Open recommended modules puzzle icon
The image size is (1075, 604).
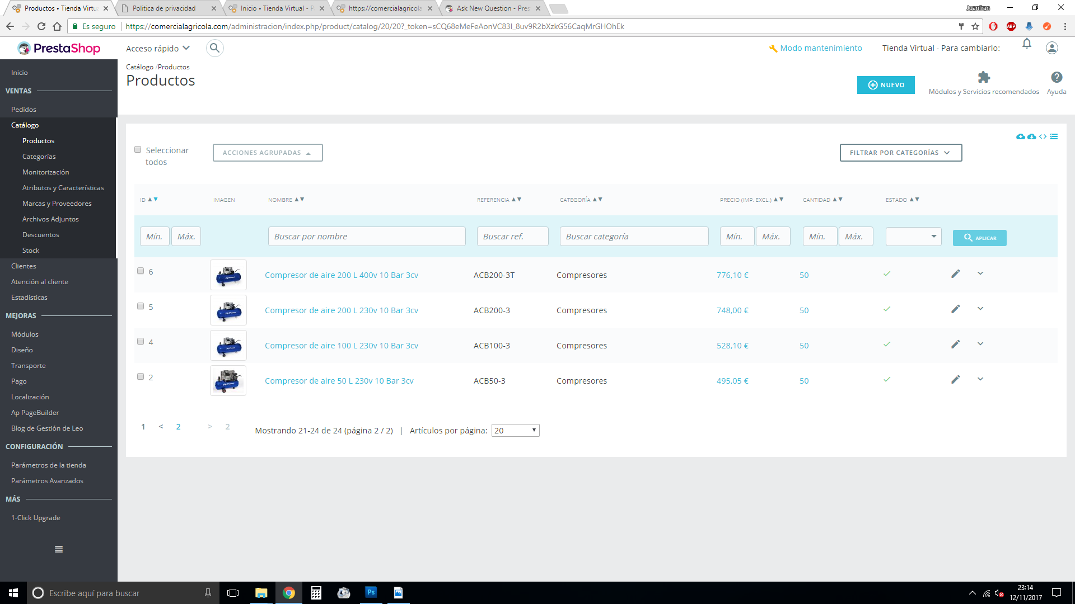(984, 77)
